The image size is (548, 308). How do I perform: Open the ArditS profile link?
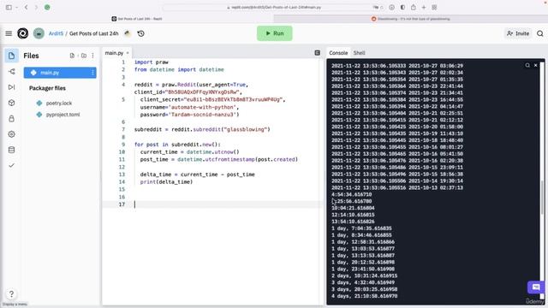pos(56,33)
